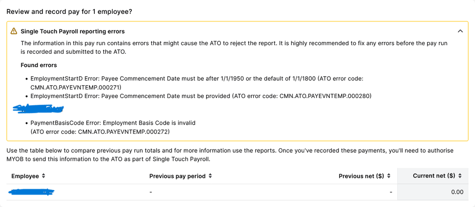Click the sort arrows beside Previous pay period
Viewport: 475px width, 207px height.
coord(210,176)
